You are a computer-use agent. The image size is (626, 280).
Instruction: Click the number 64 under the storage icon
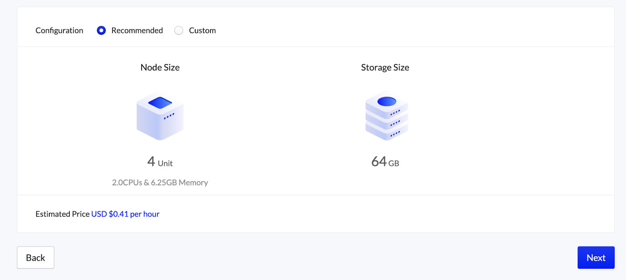pos(379,162)
